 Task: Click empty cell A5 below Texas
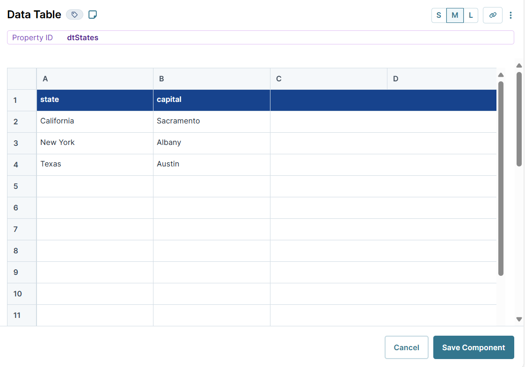click(x=95, y=187)
